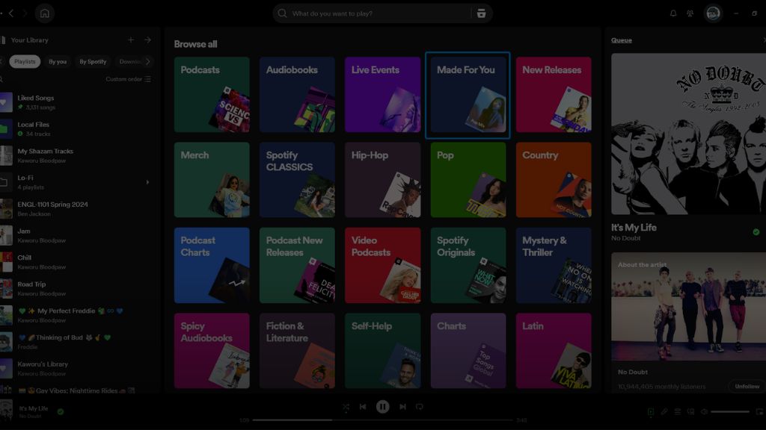This screenshot has height=430, width=766.
Task: Mute the volume speaker icon
Action: pyautogui.click(x=704, y=411)
